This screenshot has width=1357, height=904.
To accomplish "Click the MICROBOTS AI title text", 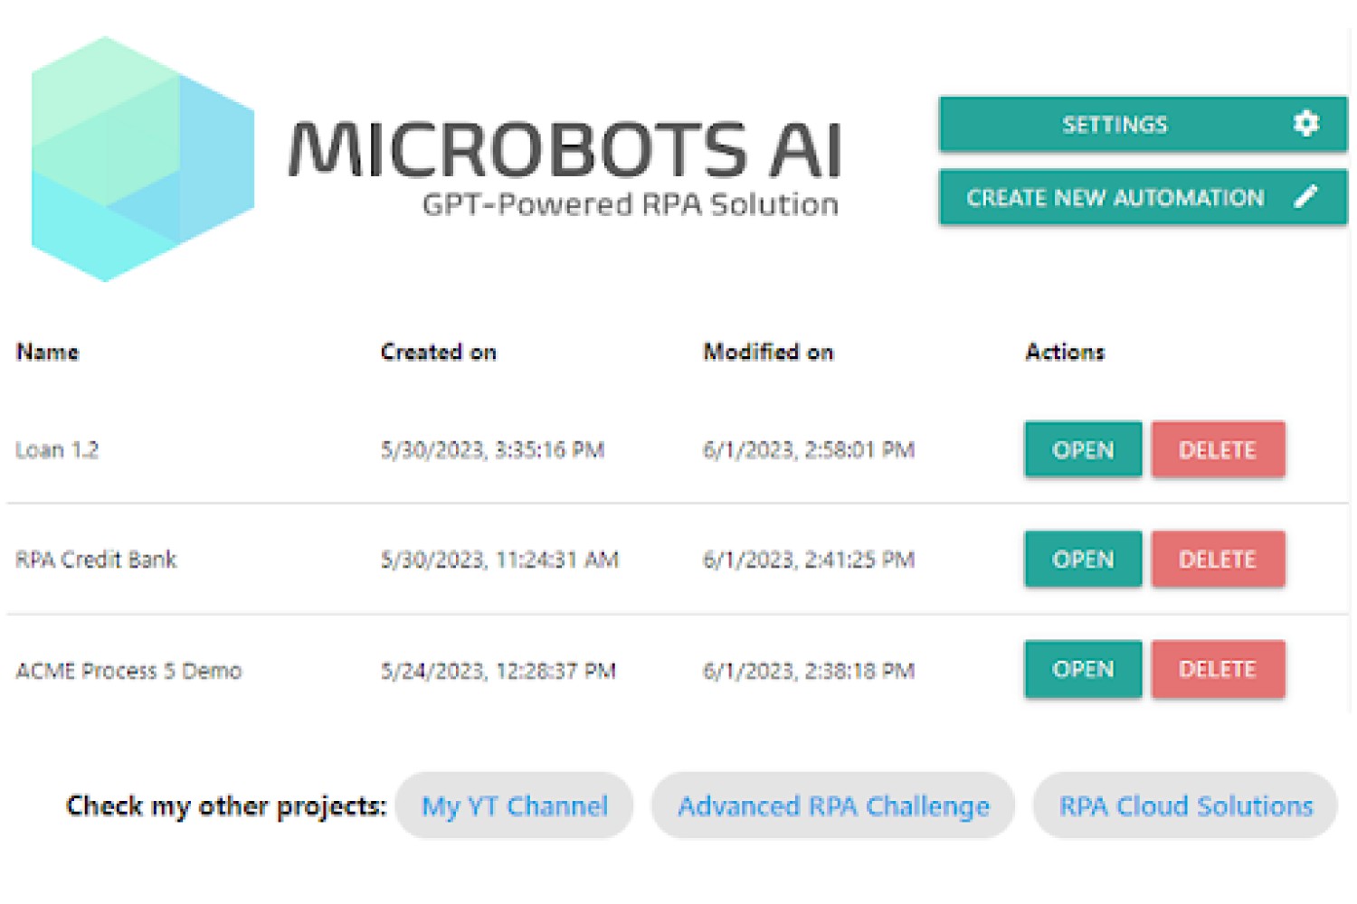I will [x=565, y=149].
